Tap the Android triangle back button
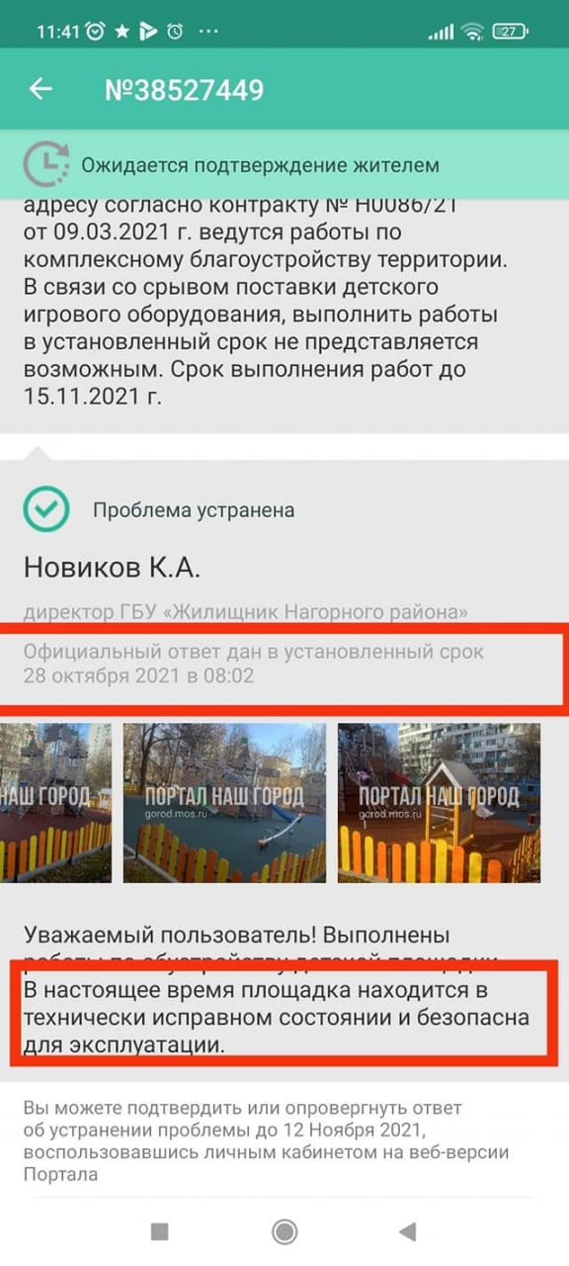The height and width of the screenshot is (1266, 569). click(x=406, y=1231)
